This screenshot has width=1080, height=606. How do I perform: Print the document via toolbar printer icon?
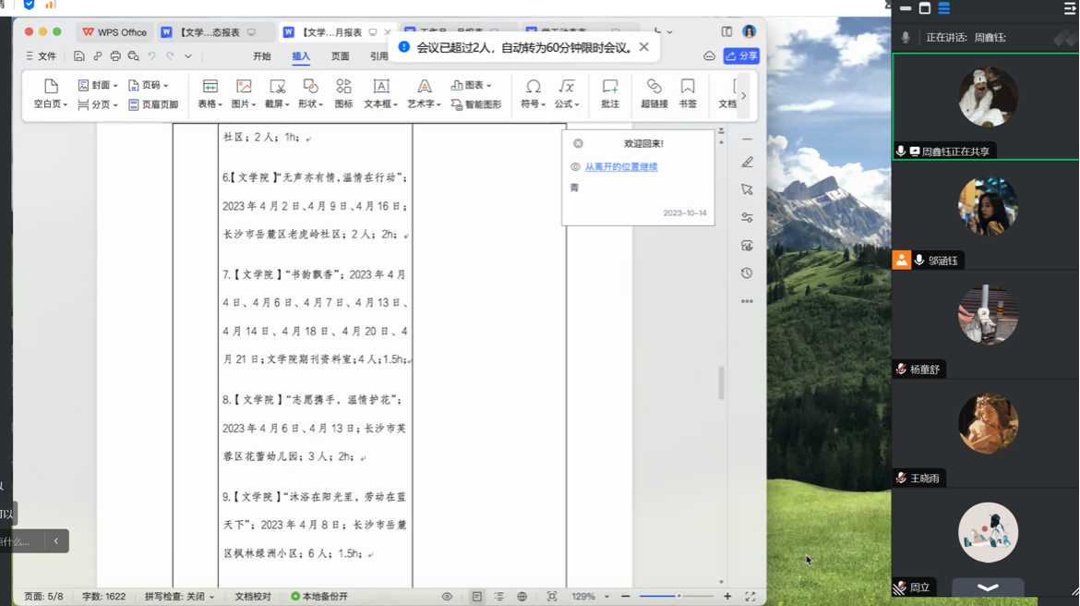pyautogui.click(x=115, y=56)
